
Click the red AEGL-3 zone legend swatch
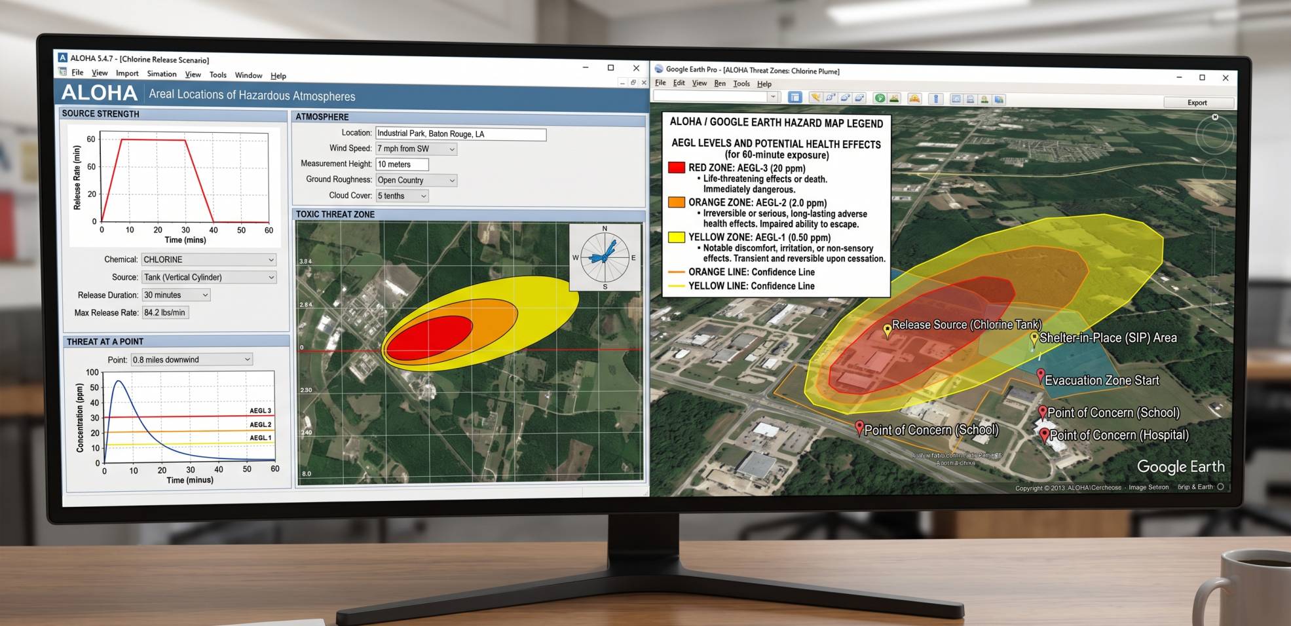pos(677,168)
